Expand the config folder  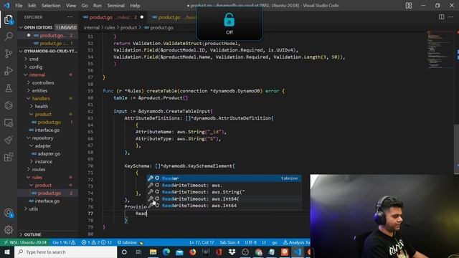click(x=36, y=67)
